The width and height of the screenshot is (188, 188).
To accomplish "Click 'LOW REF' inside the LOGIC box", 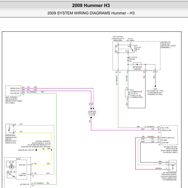I will (22, 165).
